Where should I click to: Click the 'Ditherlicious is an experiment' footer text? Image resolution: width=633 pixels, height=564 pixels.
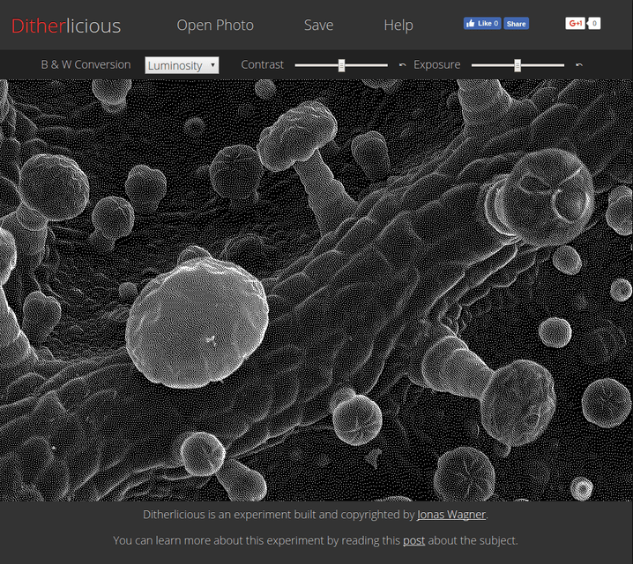click(316, 515)
